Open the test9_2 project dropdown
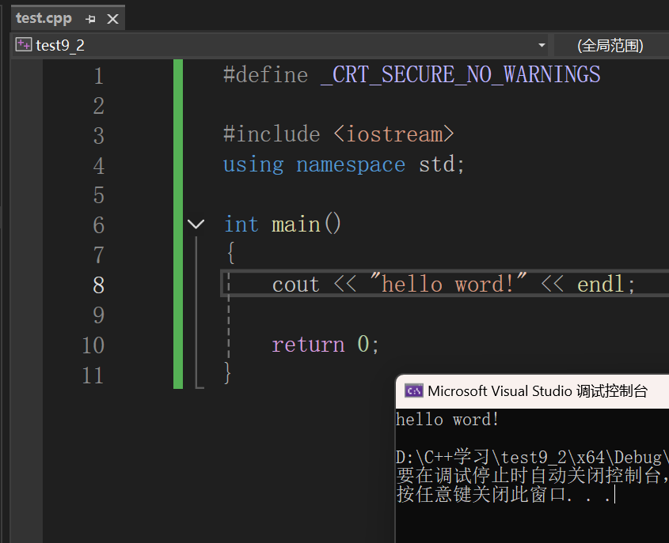The width and height of the screenshot is (669, 543). tap(542, 45)
